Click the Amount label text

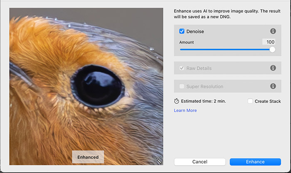click(x=187, y=42)
